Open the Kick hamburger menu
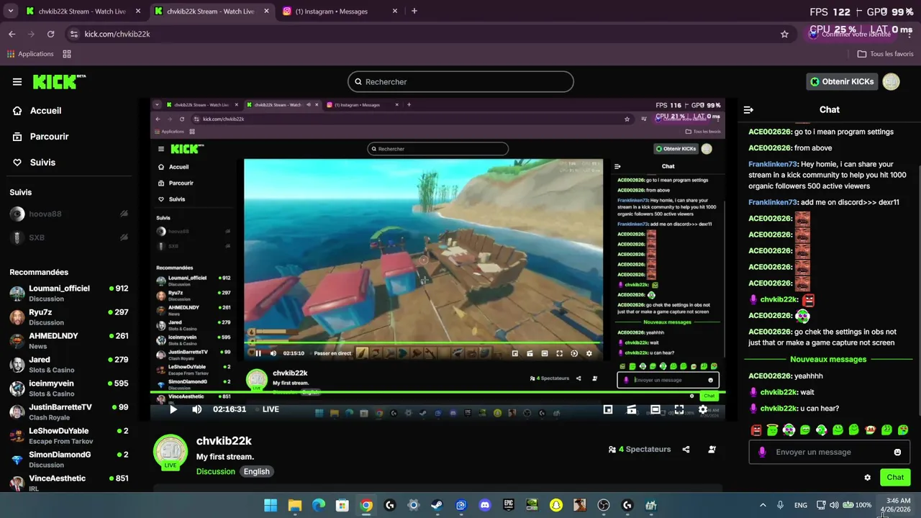The width and height of the screenshot is (921, 518). (x=17, y=82)
